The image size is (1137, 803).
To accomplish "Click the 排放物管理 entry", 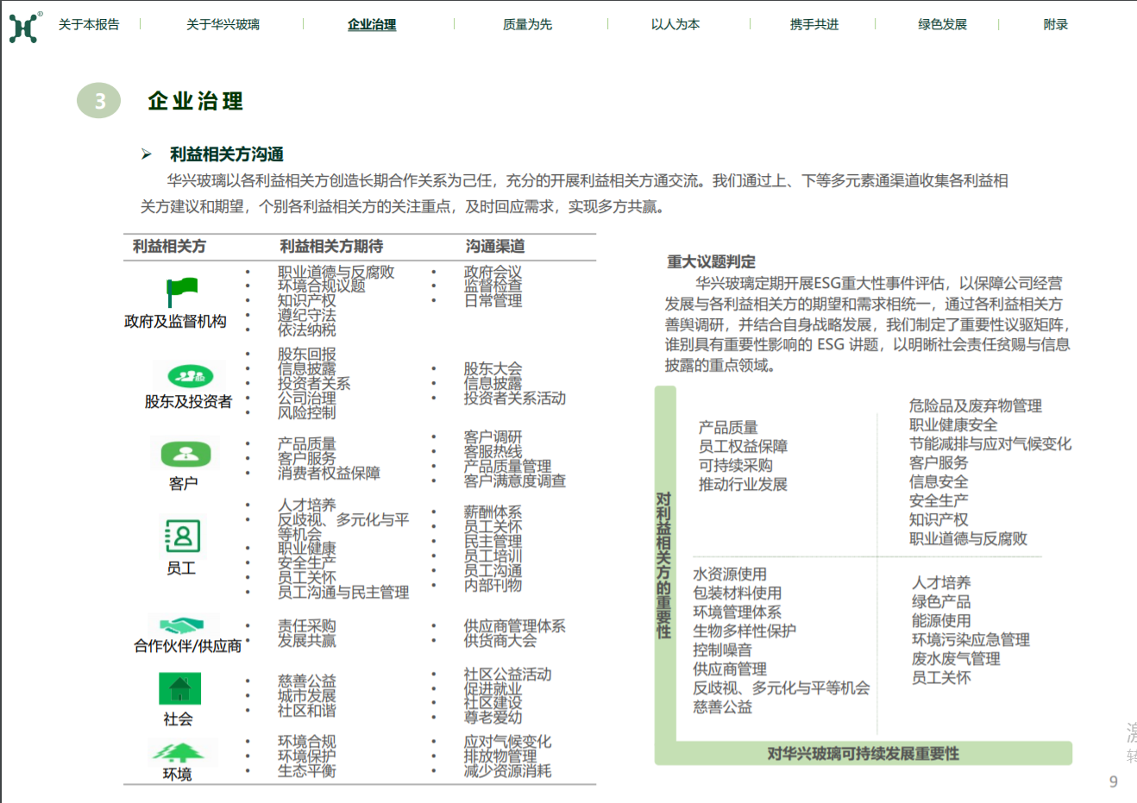I will point(500,756).
